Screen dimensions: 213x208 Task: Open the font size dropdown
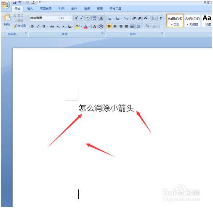tap(71, 18)
